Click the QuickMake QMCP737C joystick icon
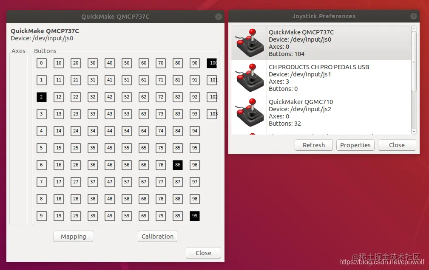The height and width of the screenshot is (270, 429). [250, 43]
